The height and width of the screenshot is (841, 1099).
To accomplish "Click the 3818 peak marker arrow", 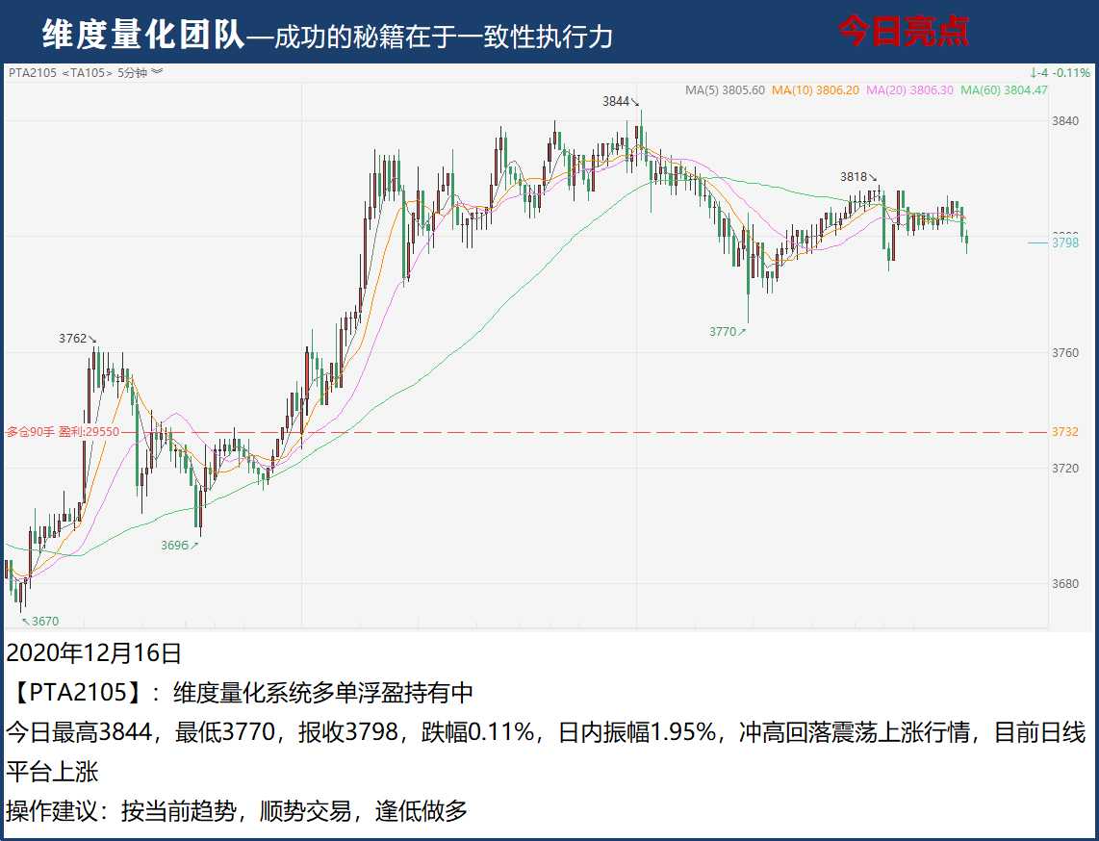I will pos(874,177).
